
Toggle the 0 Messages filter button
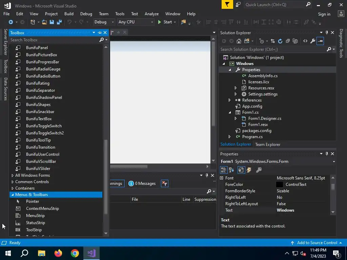142,183
